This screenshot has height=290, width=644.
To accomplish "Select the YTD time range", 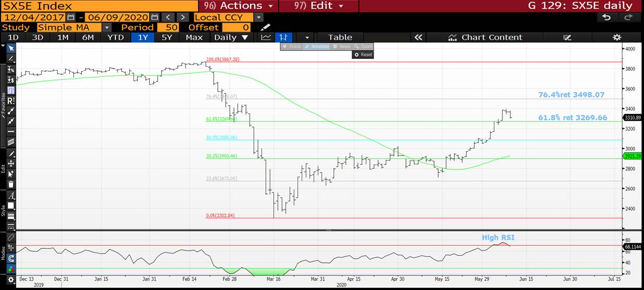I will coord(115,37).
